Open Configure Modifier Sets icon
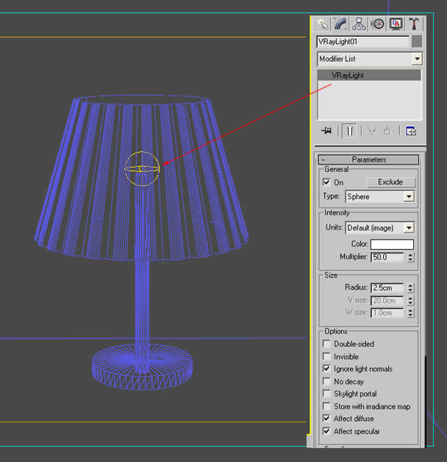 tap(411, 131)
